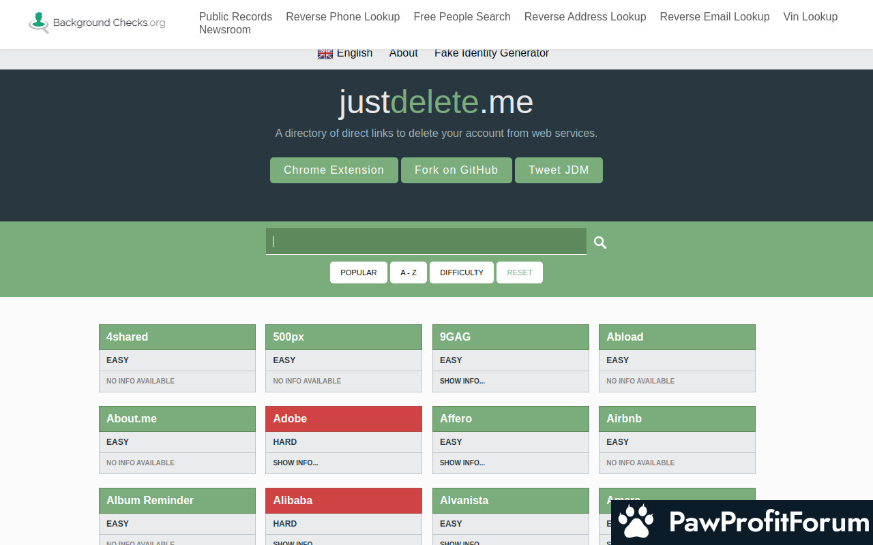
Task: Click 'No info available' under 4shared
Action: coord(140,381)
